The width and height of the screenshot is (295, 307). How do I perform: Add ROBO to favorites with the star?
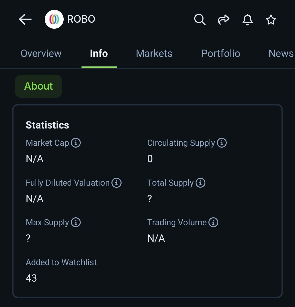point(271,20)
